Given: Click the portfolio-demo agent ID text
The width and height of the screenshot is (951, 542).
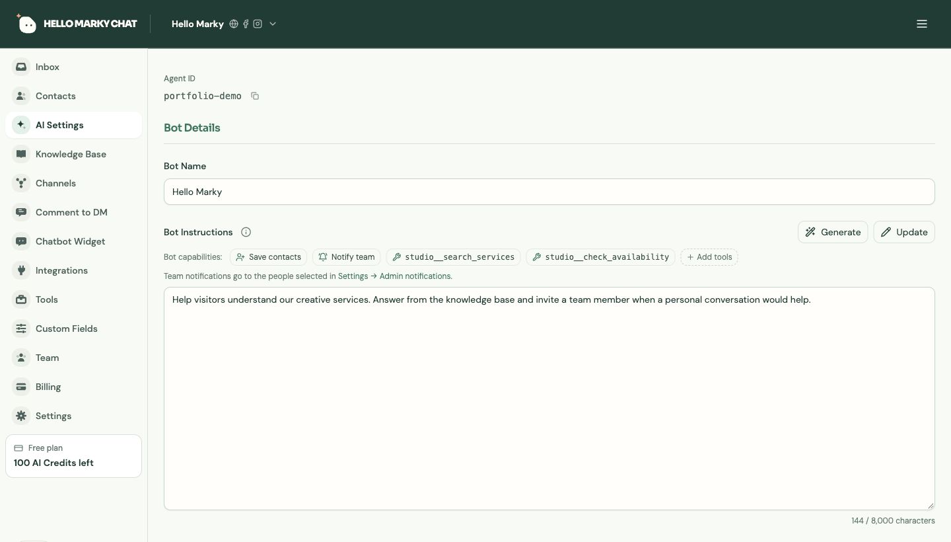Looking at the screenshot, I should 203,96.
